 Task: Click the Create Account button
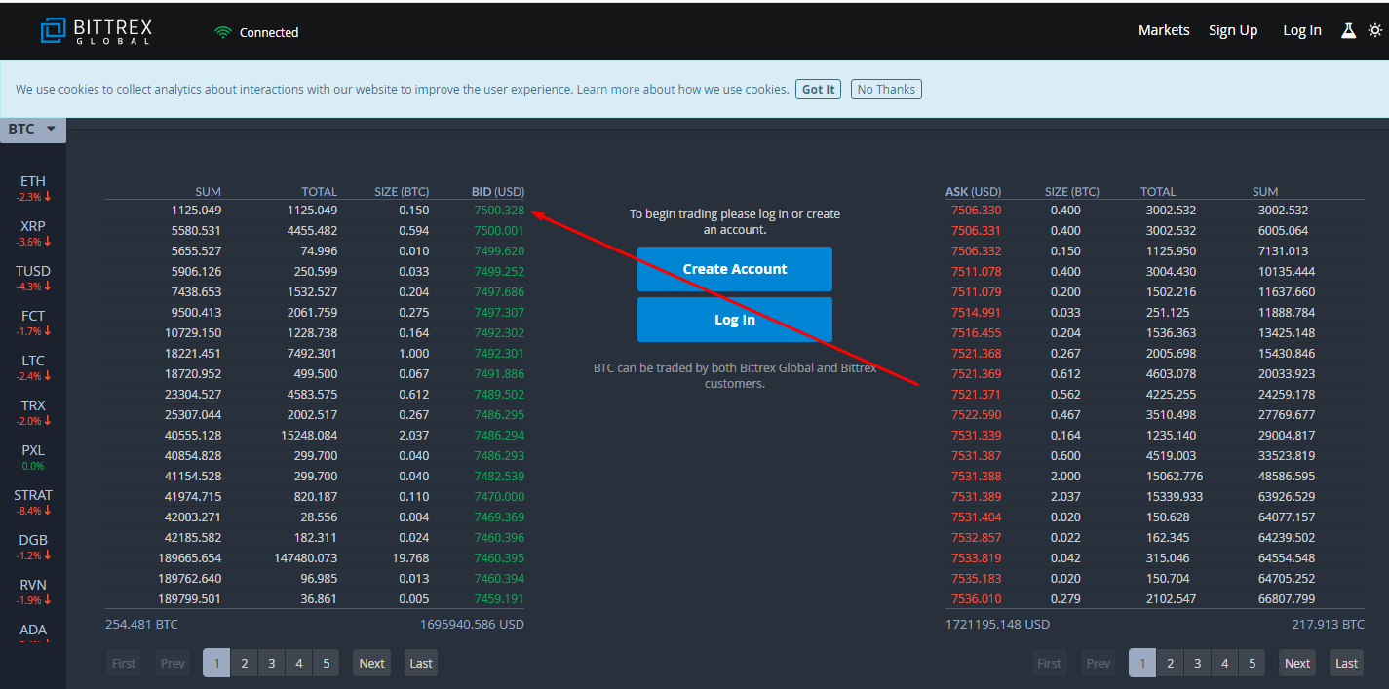pyautogui.click(x=735, y=269)
